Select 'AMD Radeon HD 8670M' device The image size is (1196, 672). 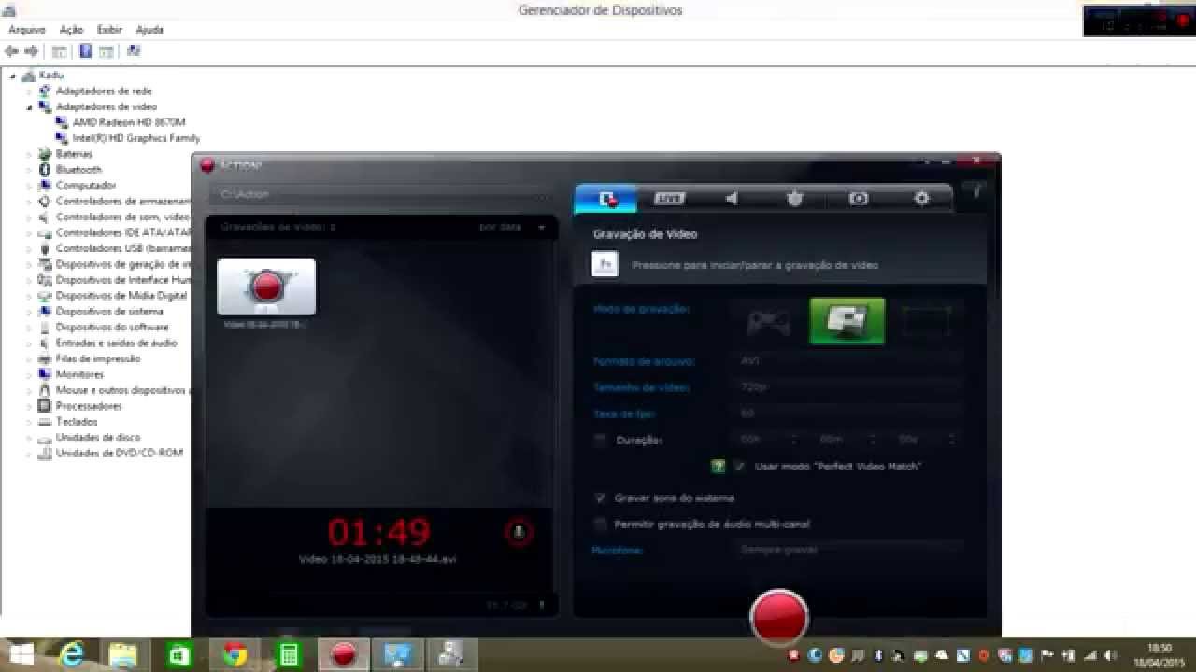[x=129, y=122]
